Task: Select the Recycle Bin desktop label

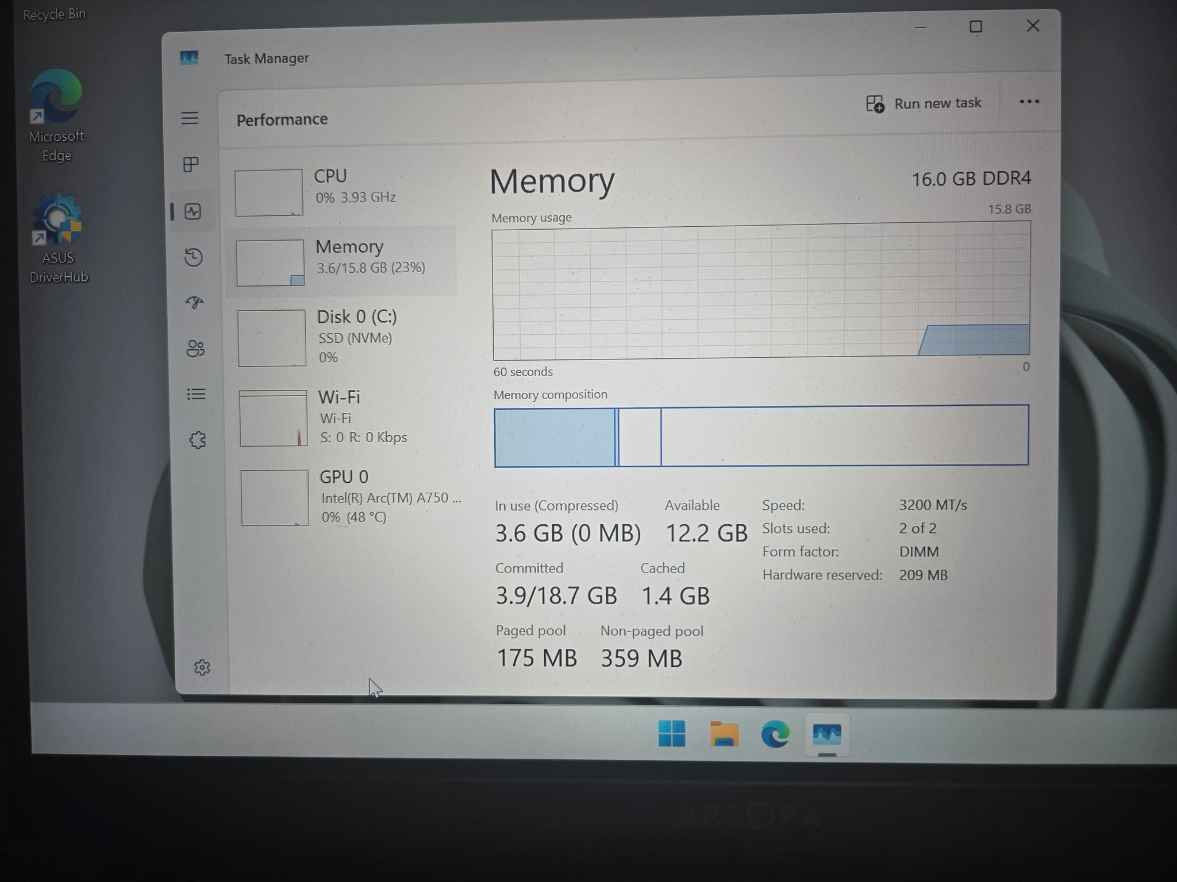Action: 55,14
